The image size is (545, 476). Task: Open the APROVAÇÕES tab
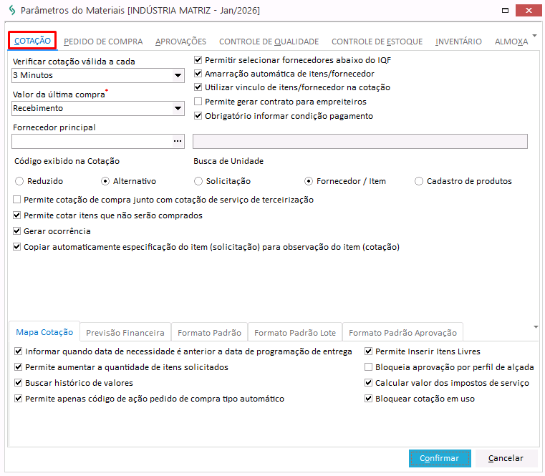point(180,42)
